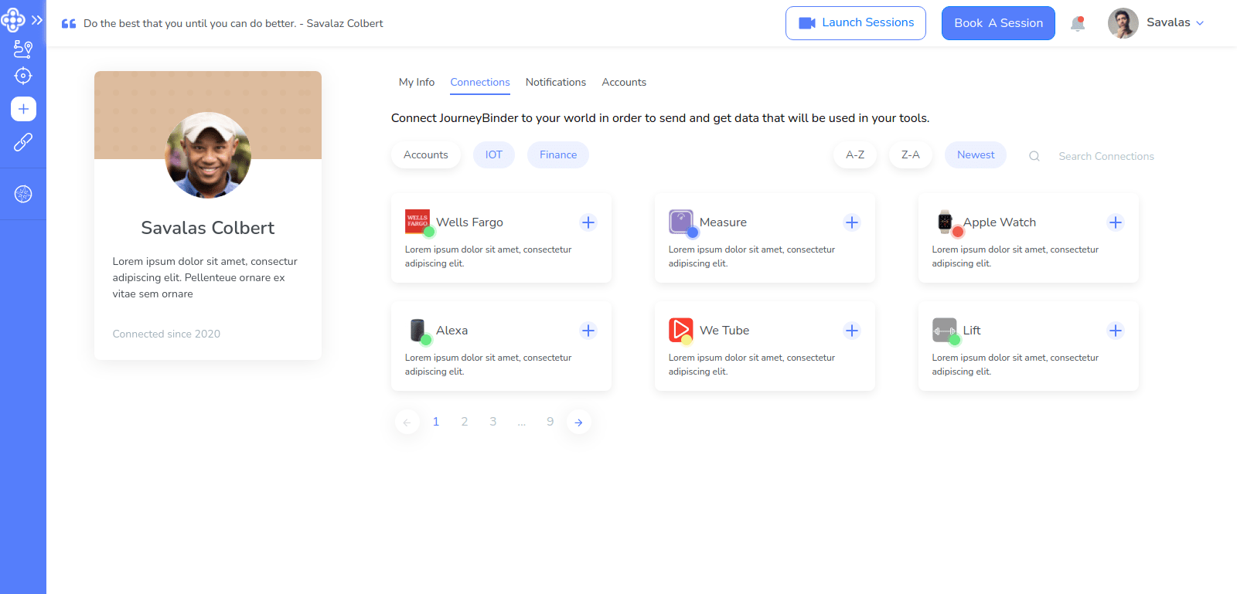Image resolution: width=1237 pixels, height=594 pixels.
Task: Expand the sidebar with double chevron
Action: point(37,20)
